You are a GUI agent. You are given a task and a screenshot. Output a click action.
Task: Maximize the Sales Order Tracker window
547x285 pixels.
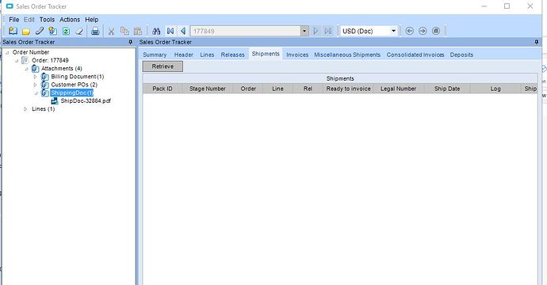(x=507, y=6)
